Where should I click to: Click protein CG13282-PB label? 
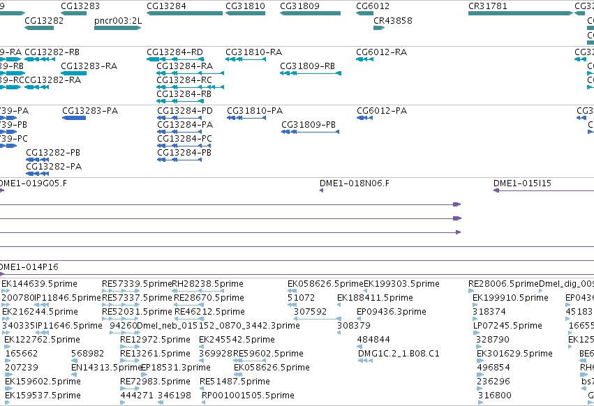click(x=53, y=153)
